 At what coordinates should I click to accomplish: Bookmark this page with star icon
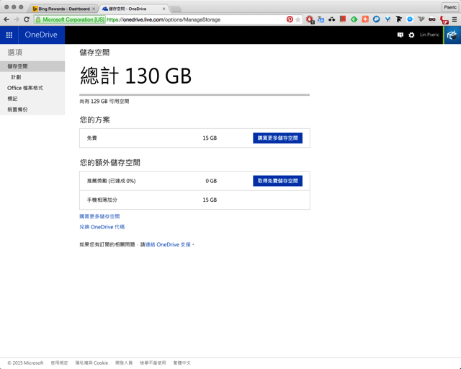pyautogui.click(x=297, y=19)
